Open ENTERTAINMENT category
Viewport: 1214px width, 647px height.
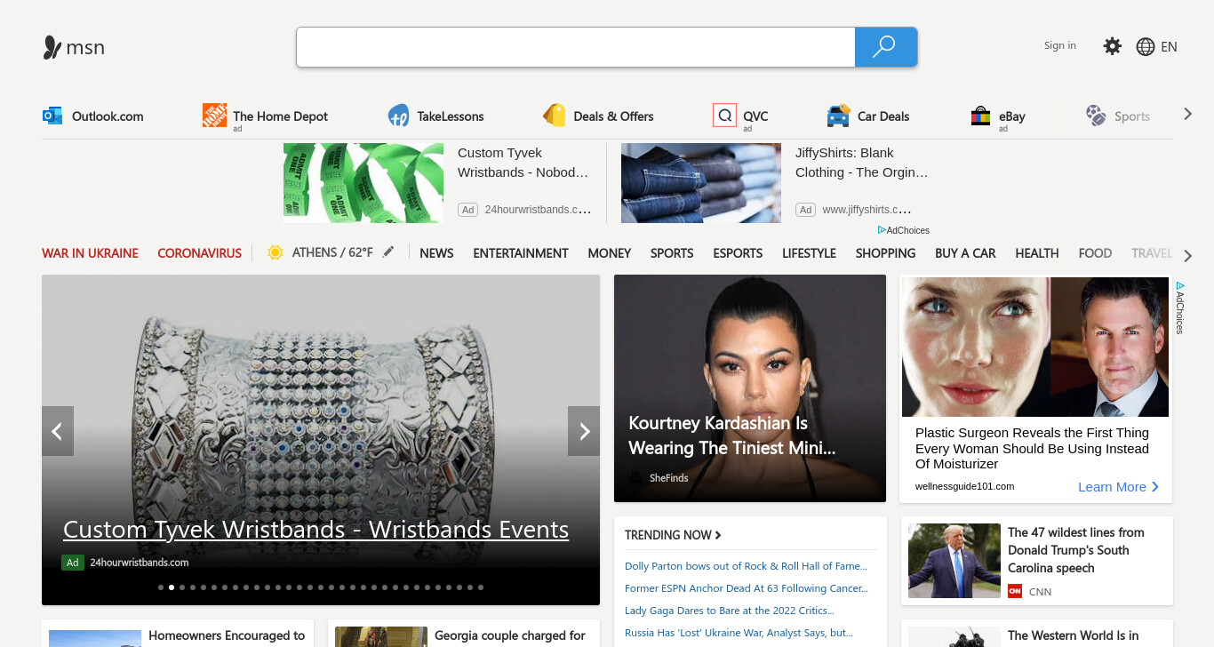coord(521,253)
